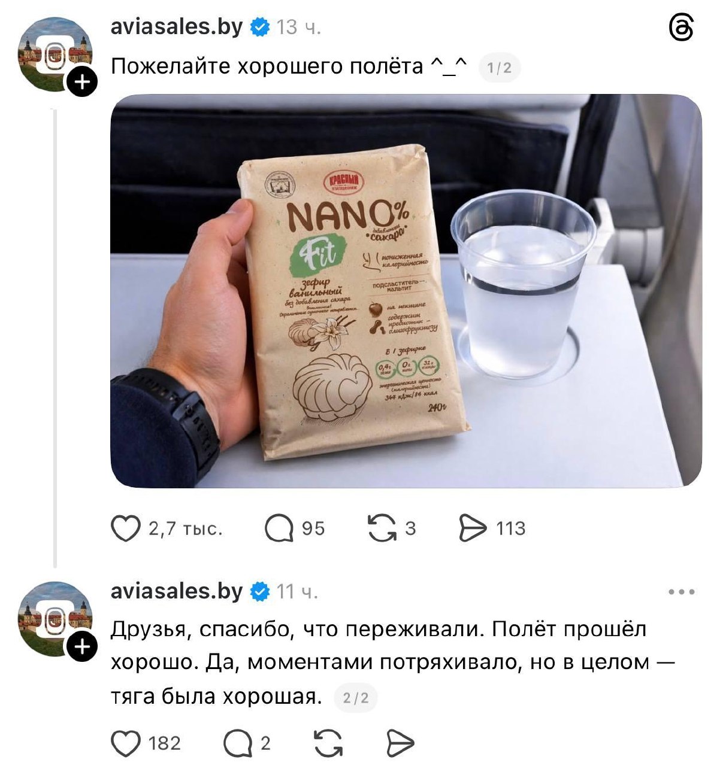Open the Threads logo at top right

point(681,28)
